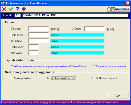This screenshot has width=131, height=105.
Task: Click the Multidata logo button
Action: click(118, 9)
